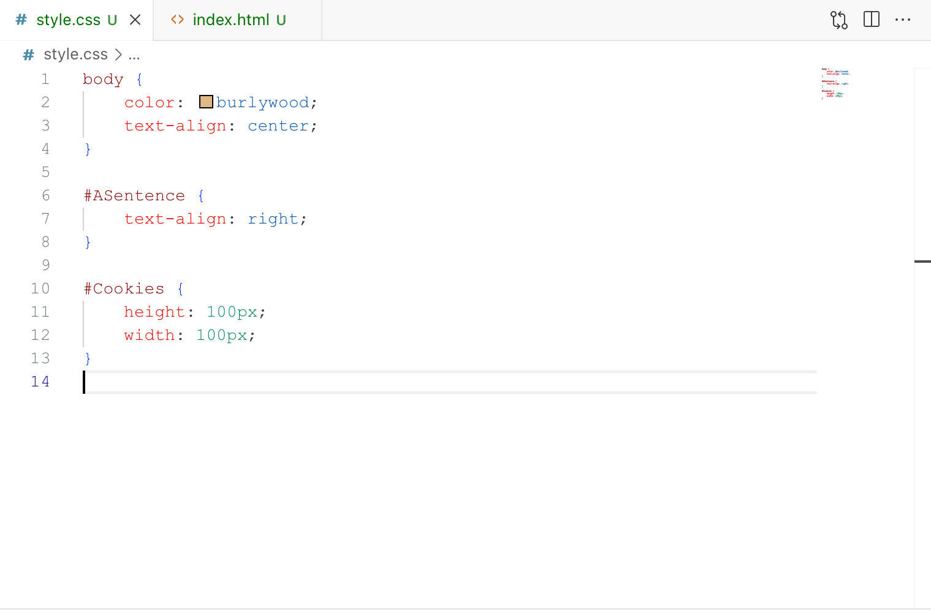Screen dimensions: 931x610
Task: Click on the #Cookies selector text
Action: pyautogui.click(x=124, y=288)
